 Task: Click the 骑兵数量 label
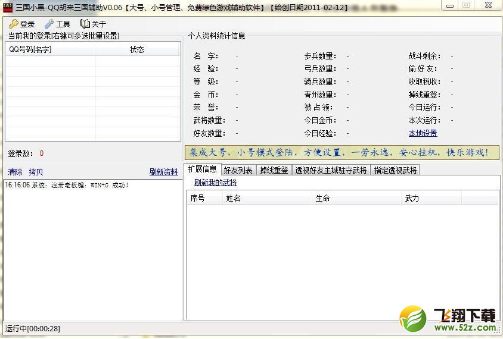320,82
